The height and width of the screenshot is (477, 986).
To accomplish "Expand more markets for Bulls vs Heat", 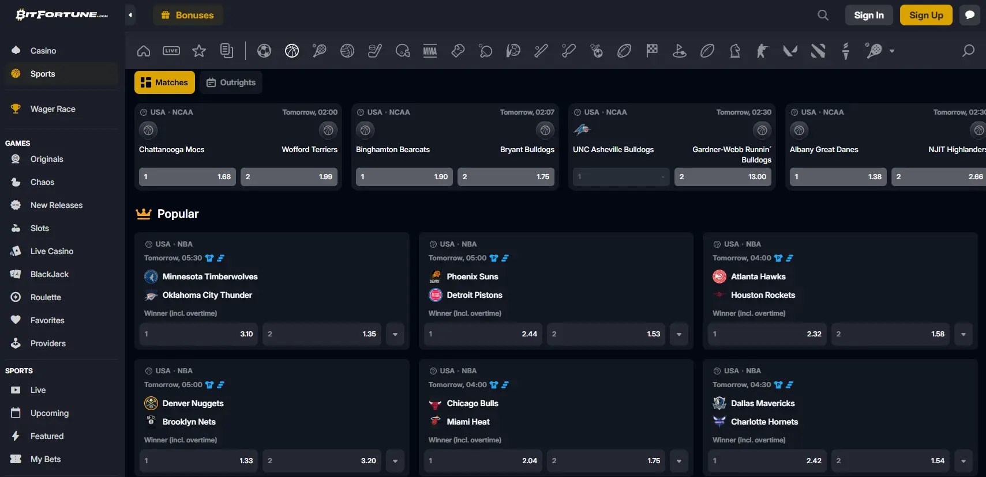I will (679, 461).
